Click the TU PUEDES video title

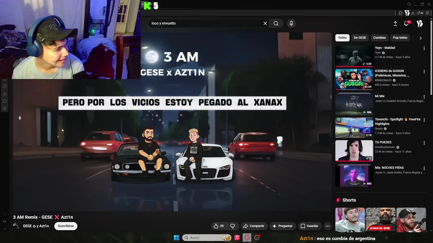(383, 142)
